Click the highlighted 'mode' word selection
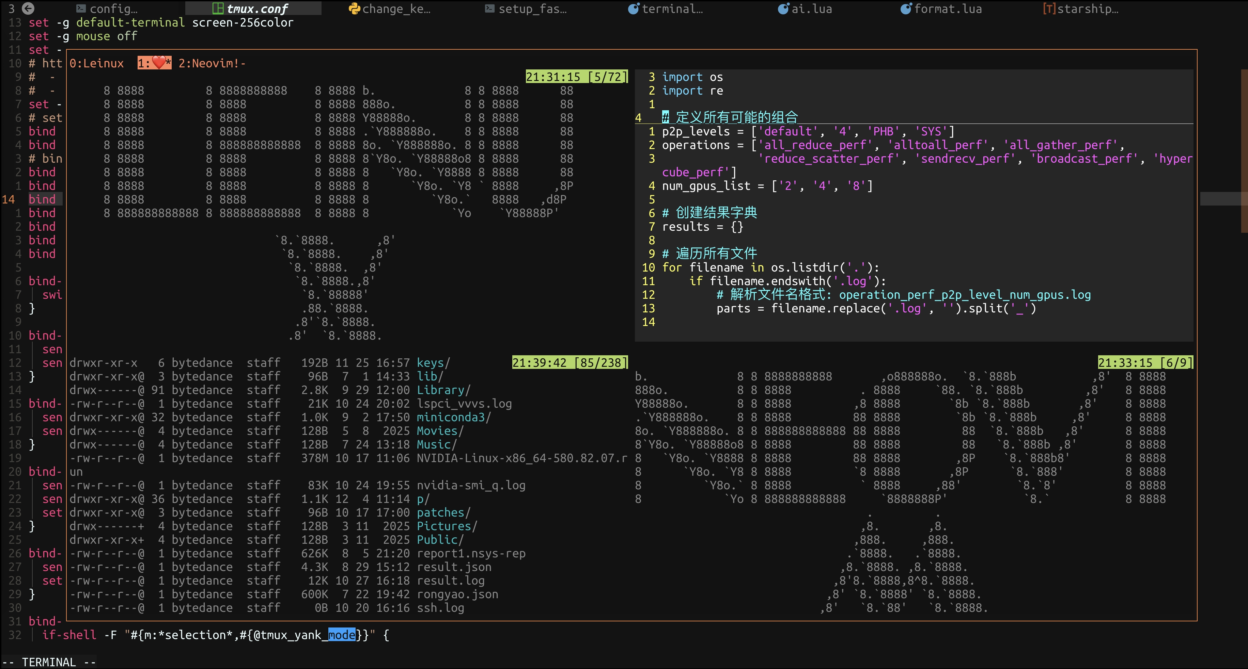Screen dimensions: 1248x669 (342, 635)
